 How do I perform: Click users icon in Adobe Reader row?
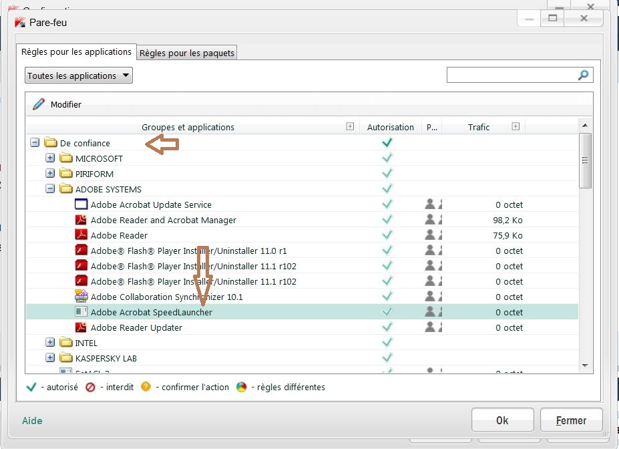[x=433, y=235]
